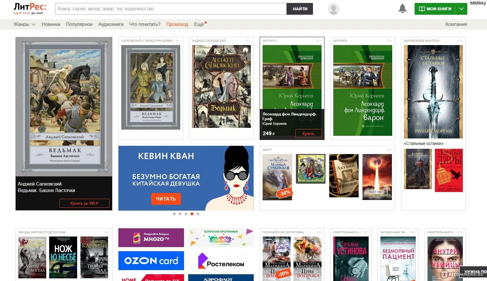Open Убить ангела book cover
487x281 pixels.
coord(32,257)
